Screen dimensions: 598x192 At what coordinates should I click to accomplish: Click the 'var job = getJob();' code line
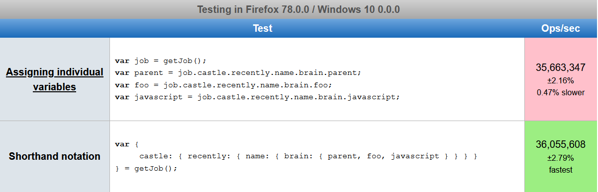[x=160, y=61]
